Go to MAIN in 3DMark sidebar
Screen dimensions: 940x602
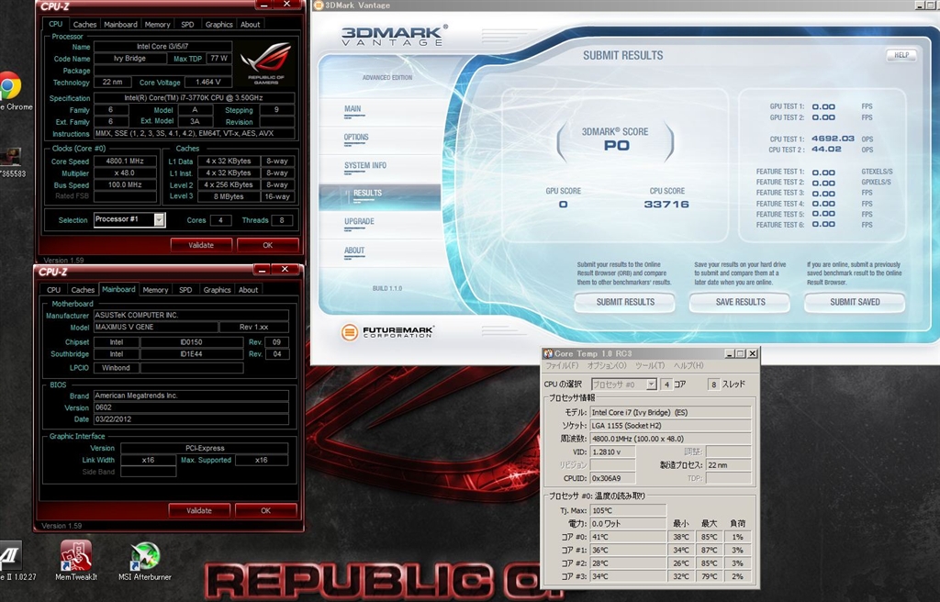pyautogui.click(x=352, y=109)
